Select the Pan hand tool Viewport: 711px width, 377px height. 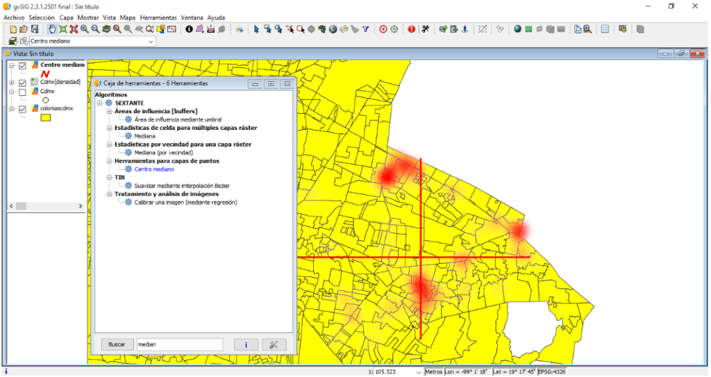tap(52, 29)
